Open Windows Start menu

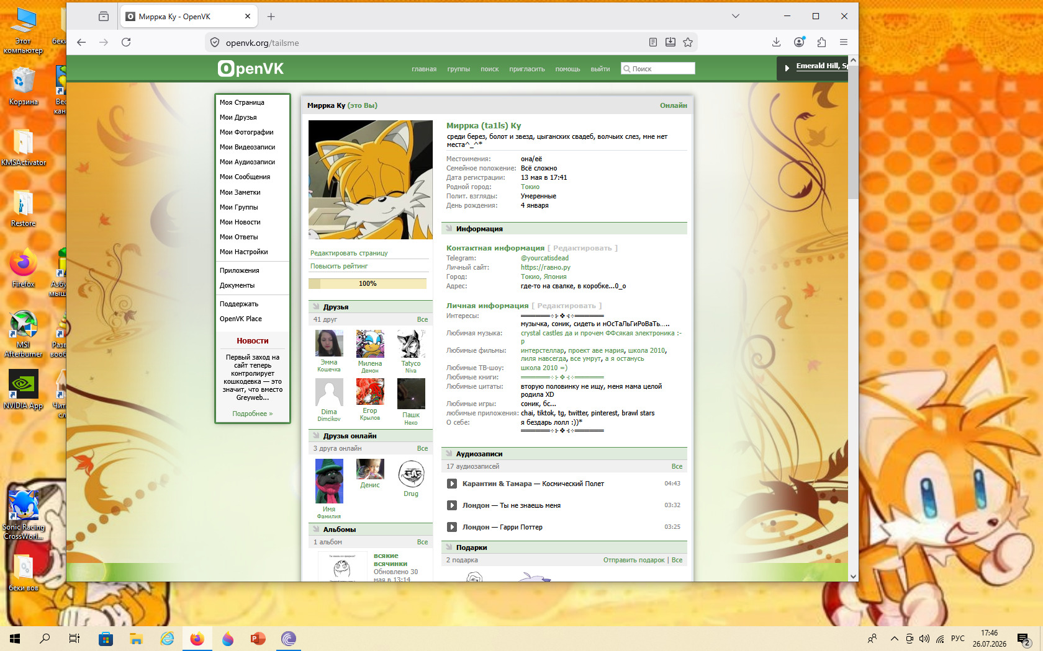coord(15,639)
